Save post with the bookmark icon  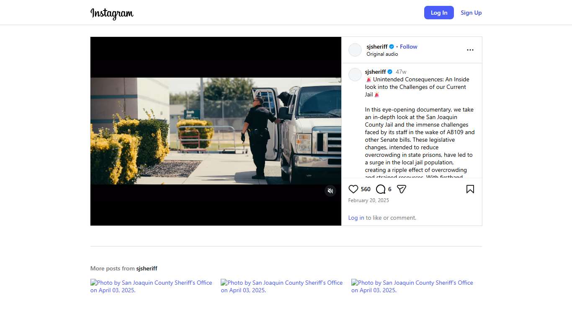470,189
